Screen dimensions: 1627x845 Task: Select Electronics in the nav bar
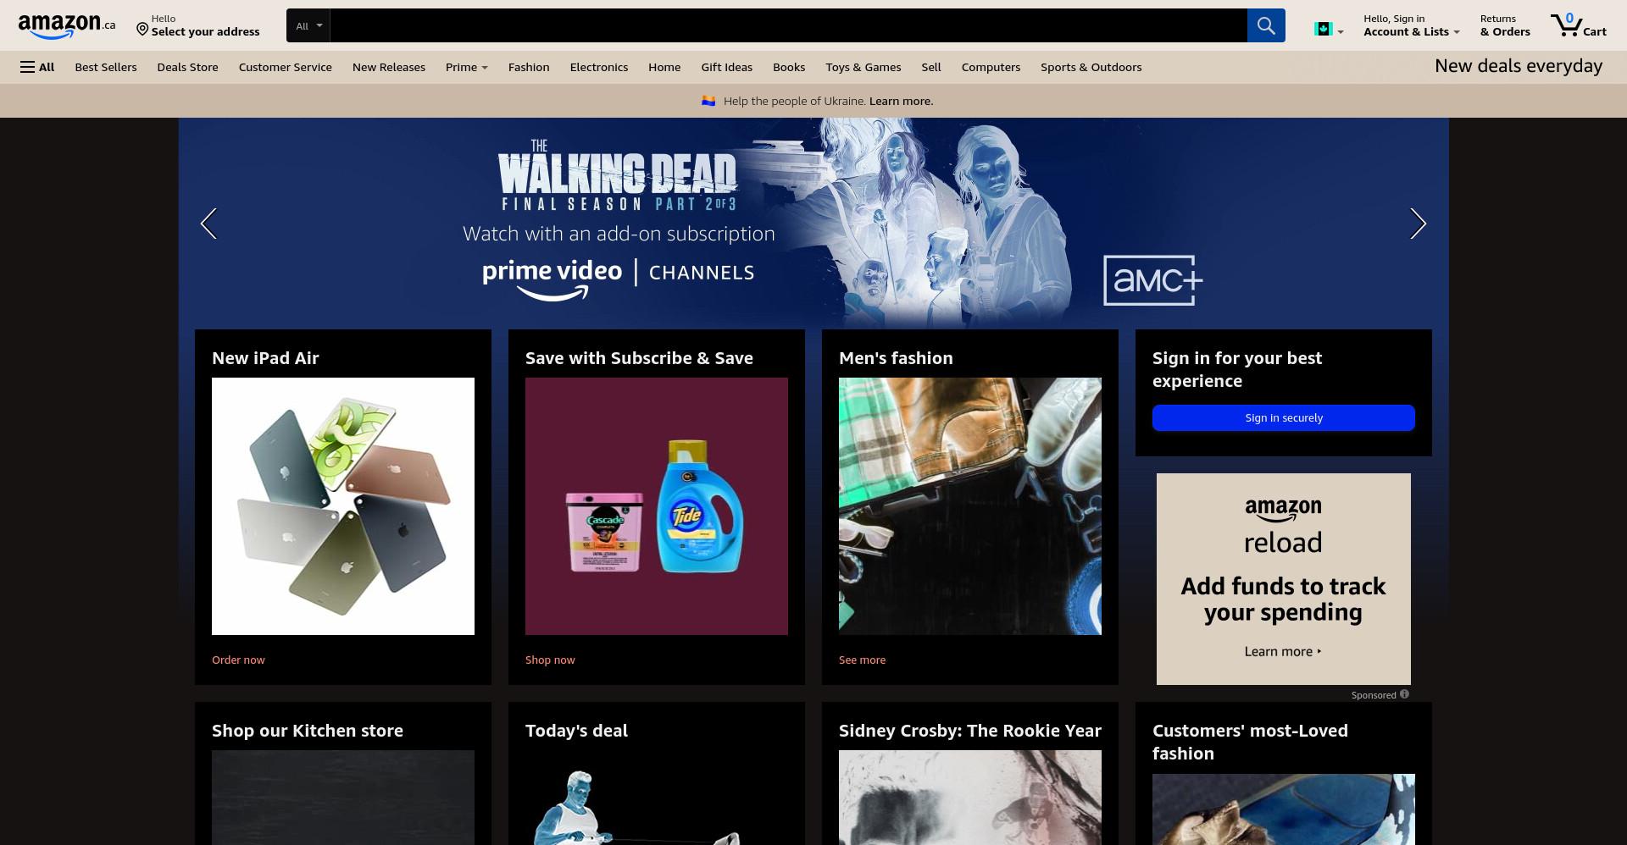(599, 67)
